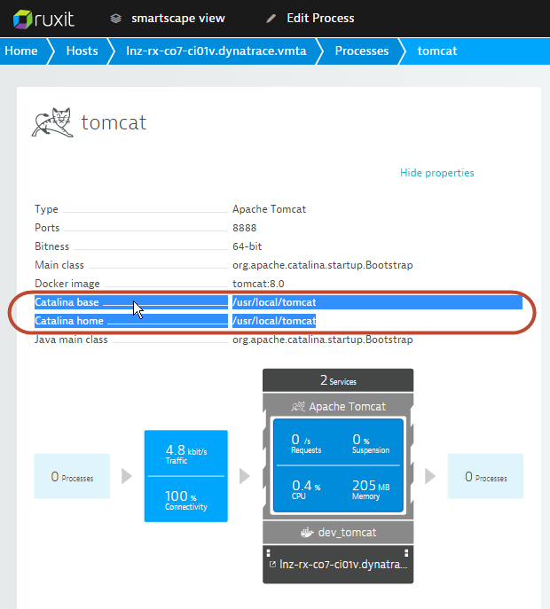Image resolution: width=550 pixels, height=609 pixels.
Task: Go to Hosts breadcrumb
Action: coord(82,51)
